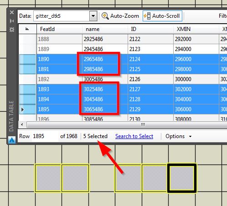This screenshot has height=206, width=227.
Task: Select row header for FeatId 1889
Action: 27,49
